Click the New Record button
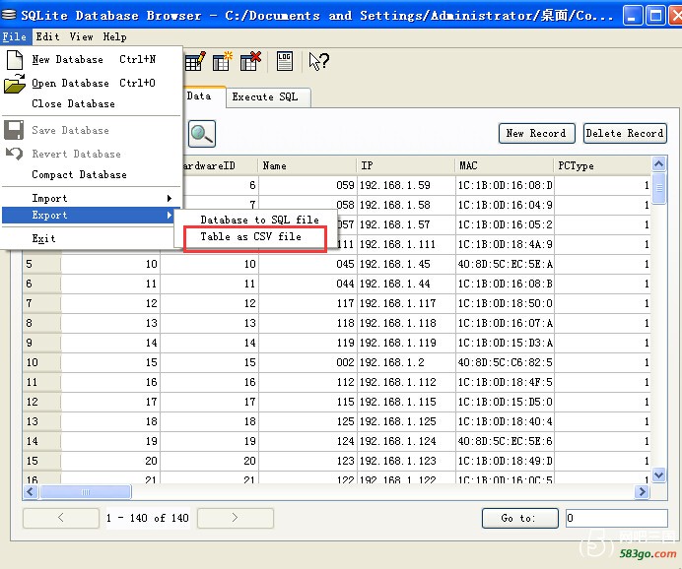682x569 pixels. click(x=536, y=133)
